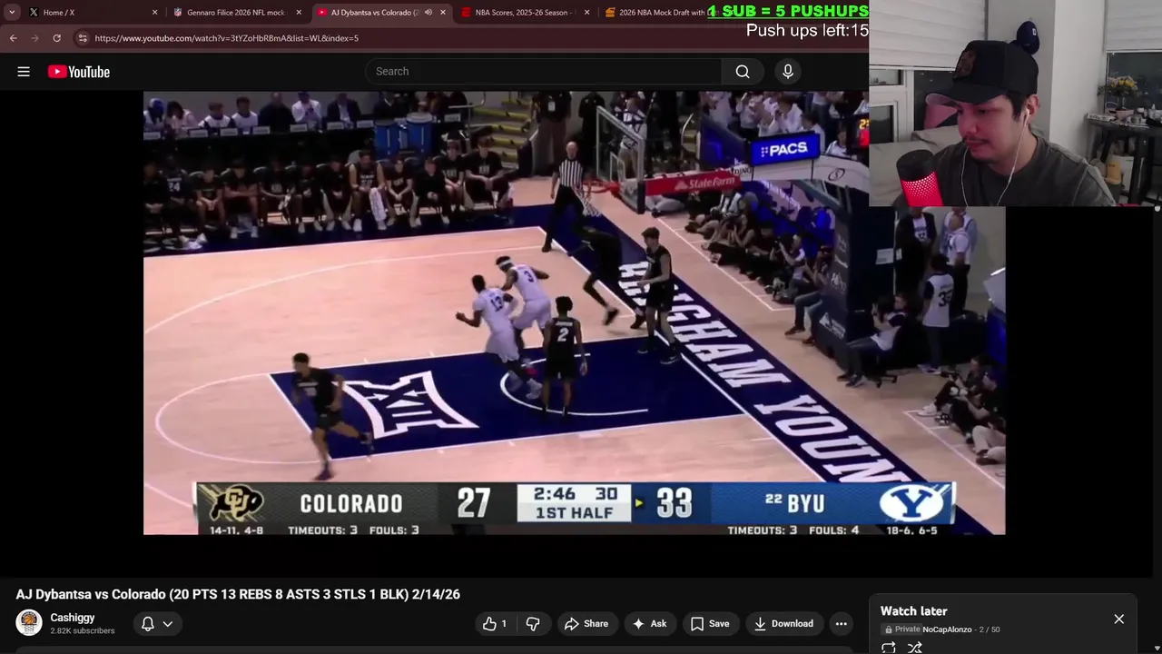Open more actions three-dot menu

842,623
